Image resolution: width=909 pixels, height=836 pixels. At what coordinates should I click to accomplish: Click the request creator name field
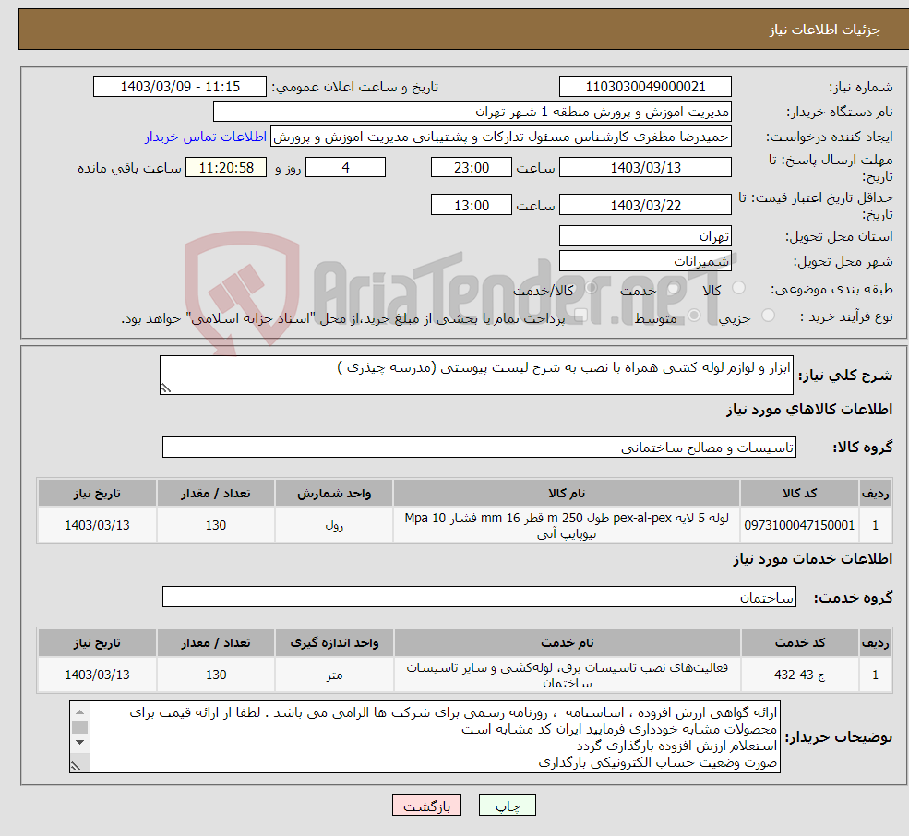tap(501, 137)
